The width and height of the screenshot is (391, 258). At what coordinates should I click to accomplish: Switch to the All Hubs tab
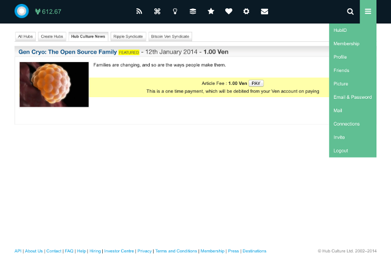pyautogui.click(x=25, y=37)
